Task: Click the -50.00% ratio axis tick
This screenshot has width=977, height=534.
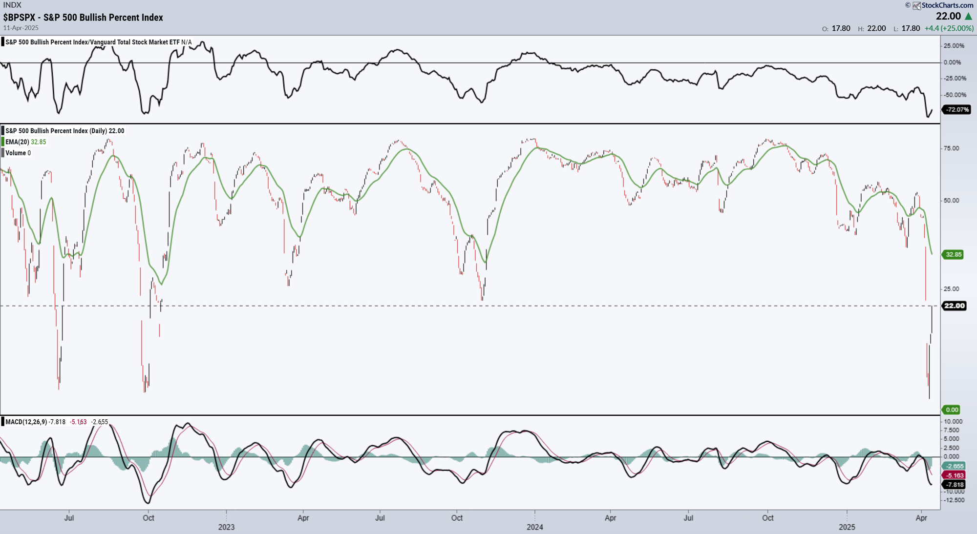Action: point(955,95)
